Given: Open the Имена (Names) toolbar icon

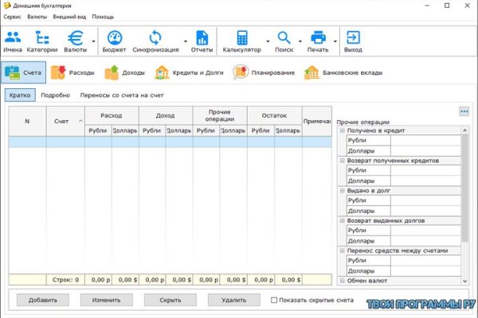Looking at the screenshot, I should (x=13, y=38).
